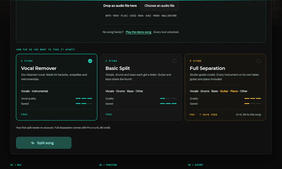Click the Every tool unlocked text
This screenshot has height=169, width=282.
coord(166,32)
